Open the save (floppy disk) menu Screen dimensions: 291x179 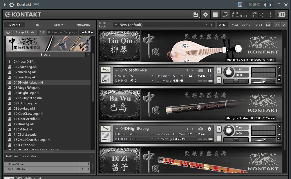196,15
